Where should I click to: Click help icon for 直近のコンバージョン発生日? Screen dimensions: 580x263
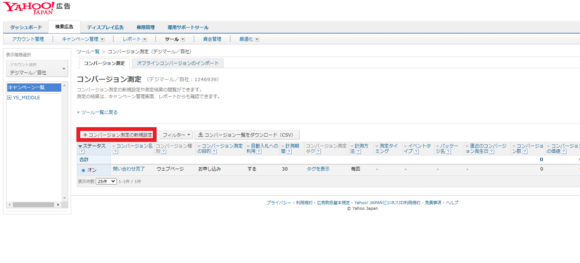491,152
